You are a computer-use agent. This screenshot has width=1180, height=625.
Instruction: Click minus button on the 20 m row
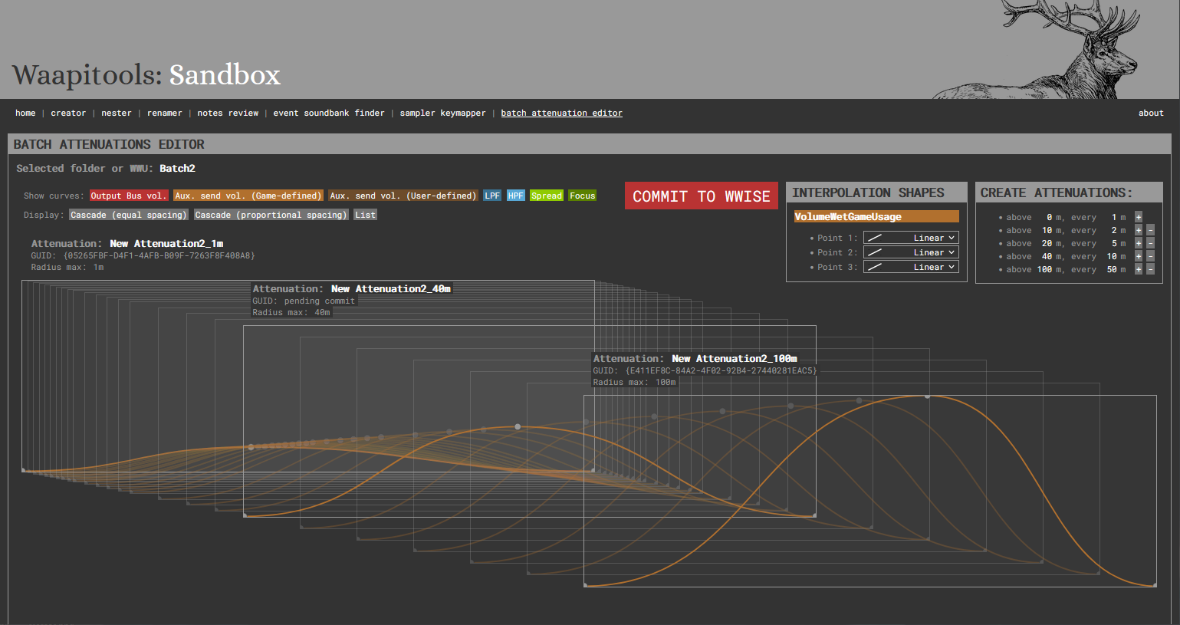(x=1150, y=243)
